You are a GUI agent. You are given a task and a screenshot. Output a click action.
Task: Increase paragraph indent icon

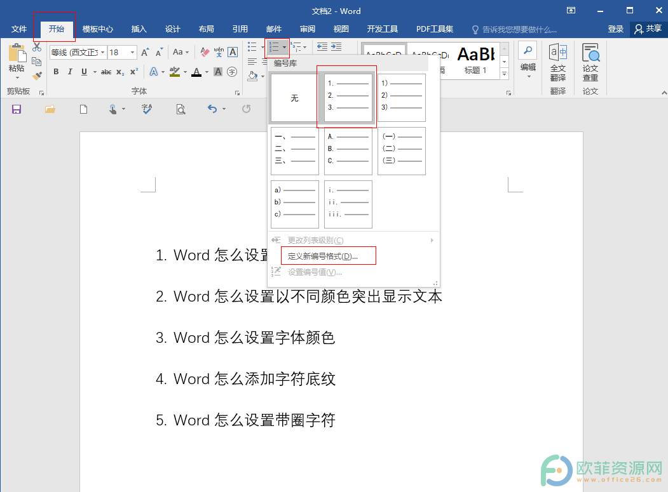coord(336,47)
